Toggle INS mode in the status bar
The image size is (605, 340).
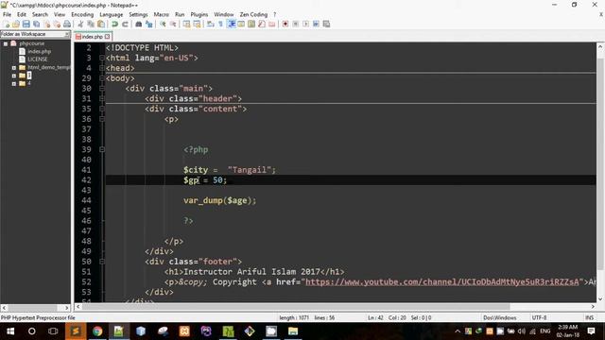tap(589, 318)
